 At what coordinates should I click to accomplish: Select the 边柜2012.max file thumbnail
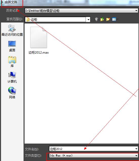38,37
